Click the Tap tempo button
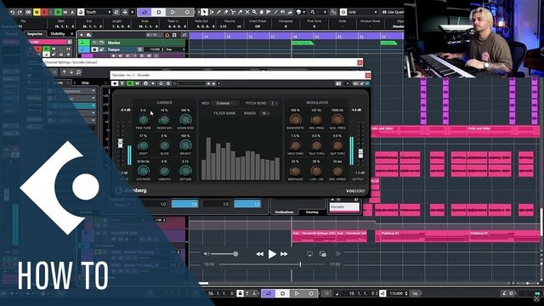544x306 pixels. [x=416, y=293]
